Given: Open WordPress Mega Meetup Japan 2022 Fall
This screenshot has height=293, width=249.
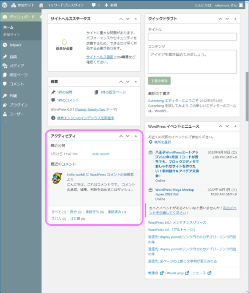Looking at the screenshot, I should point(174,192).
